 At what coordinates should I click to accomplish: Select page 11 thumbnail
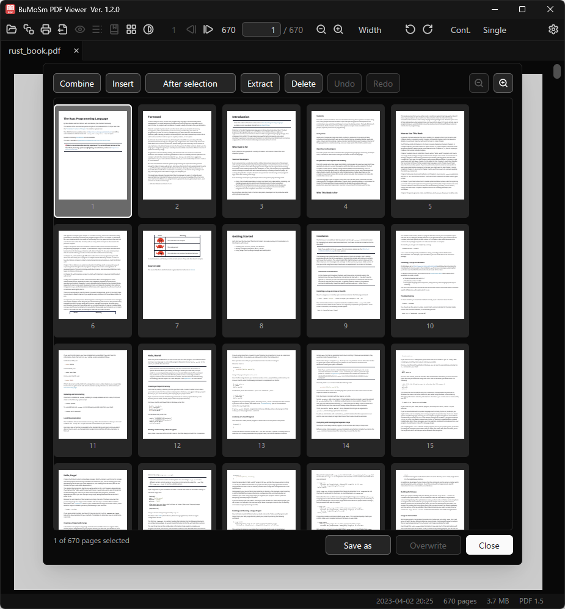(x=93, y=400)
